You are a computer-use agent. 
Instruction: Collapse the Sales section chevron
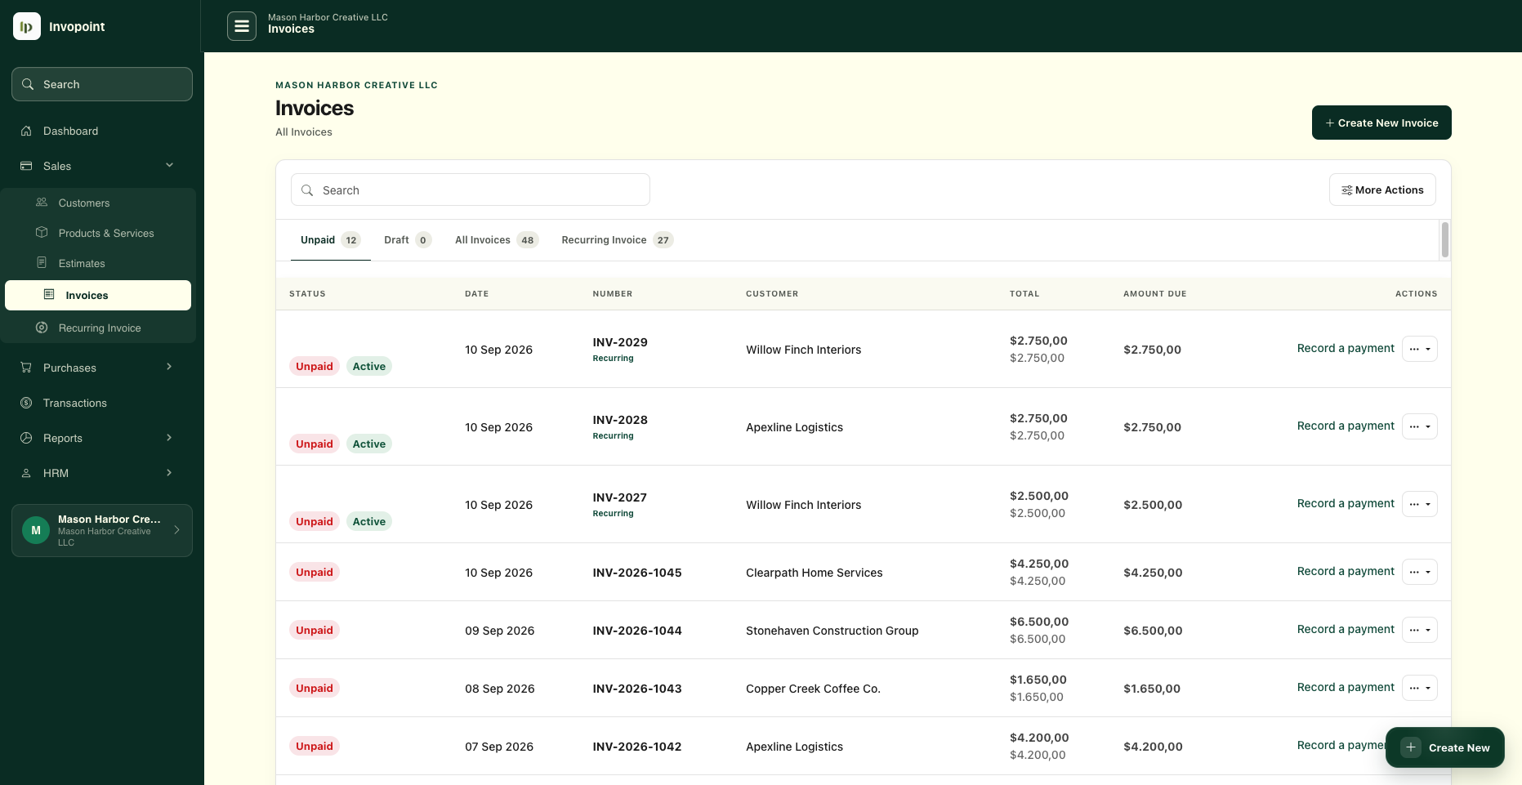[169, 166]
